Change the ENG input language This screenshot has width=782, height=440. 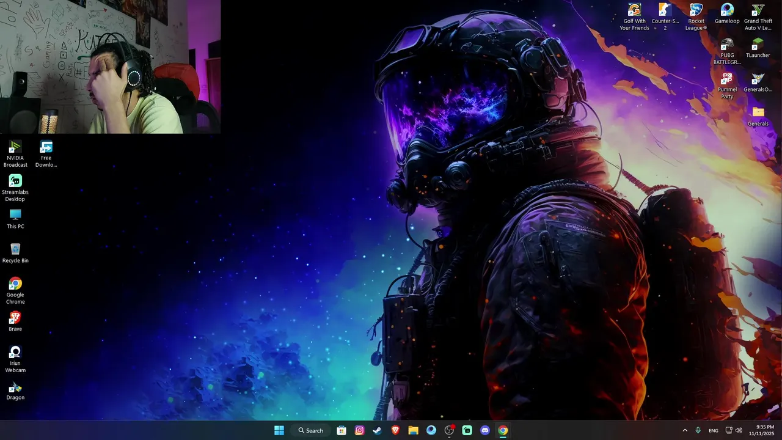tap(714, 430)
